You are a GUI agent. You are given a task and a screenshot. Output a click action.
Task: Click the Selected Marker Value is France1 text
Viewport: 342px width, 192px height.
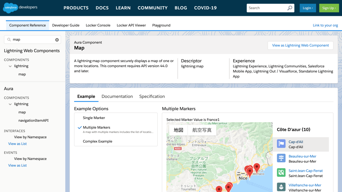[x=193, y=120]
